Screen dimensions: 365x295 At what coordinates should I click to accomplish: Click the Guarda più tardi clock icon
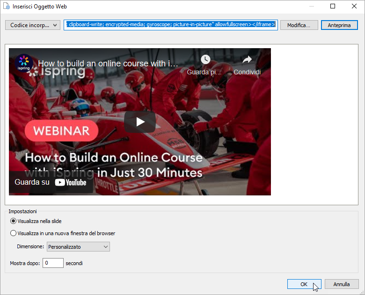pos(205,59)
